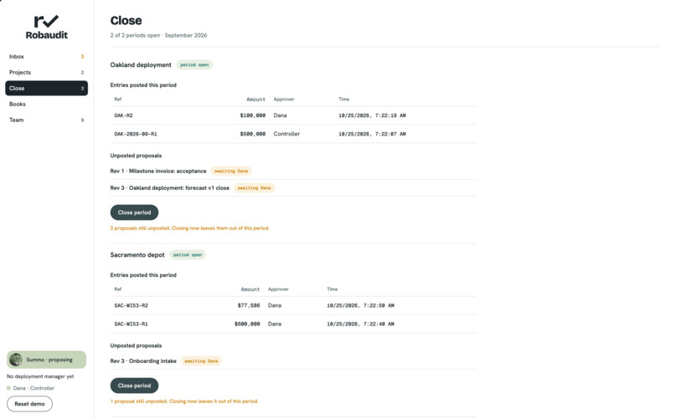Select the SAC-WI53-R1 entry reference
This screenshot has height=419, width=675.
click(131, 324)
